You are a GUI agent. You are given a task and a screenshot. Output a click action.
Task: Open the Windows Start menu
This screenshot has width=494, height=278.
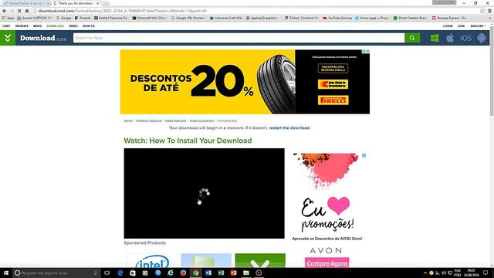[x=6, y=273]
